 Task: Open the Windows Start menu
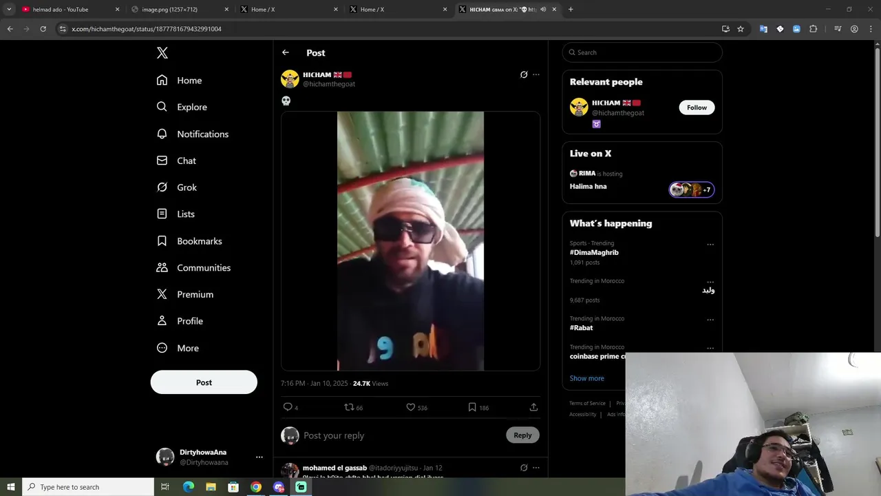10,487
